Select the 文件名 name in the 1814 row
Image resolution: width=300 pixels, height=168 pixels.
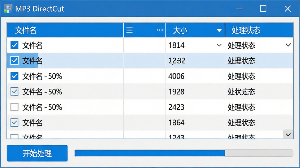click(32, 45)
